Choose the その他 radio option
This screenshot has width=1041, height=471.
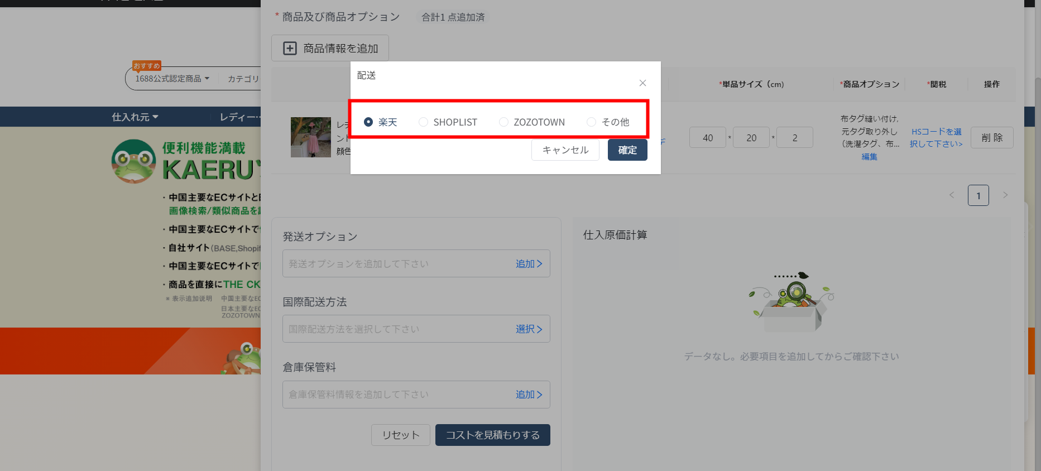click(608, 122)
